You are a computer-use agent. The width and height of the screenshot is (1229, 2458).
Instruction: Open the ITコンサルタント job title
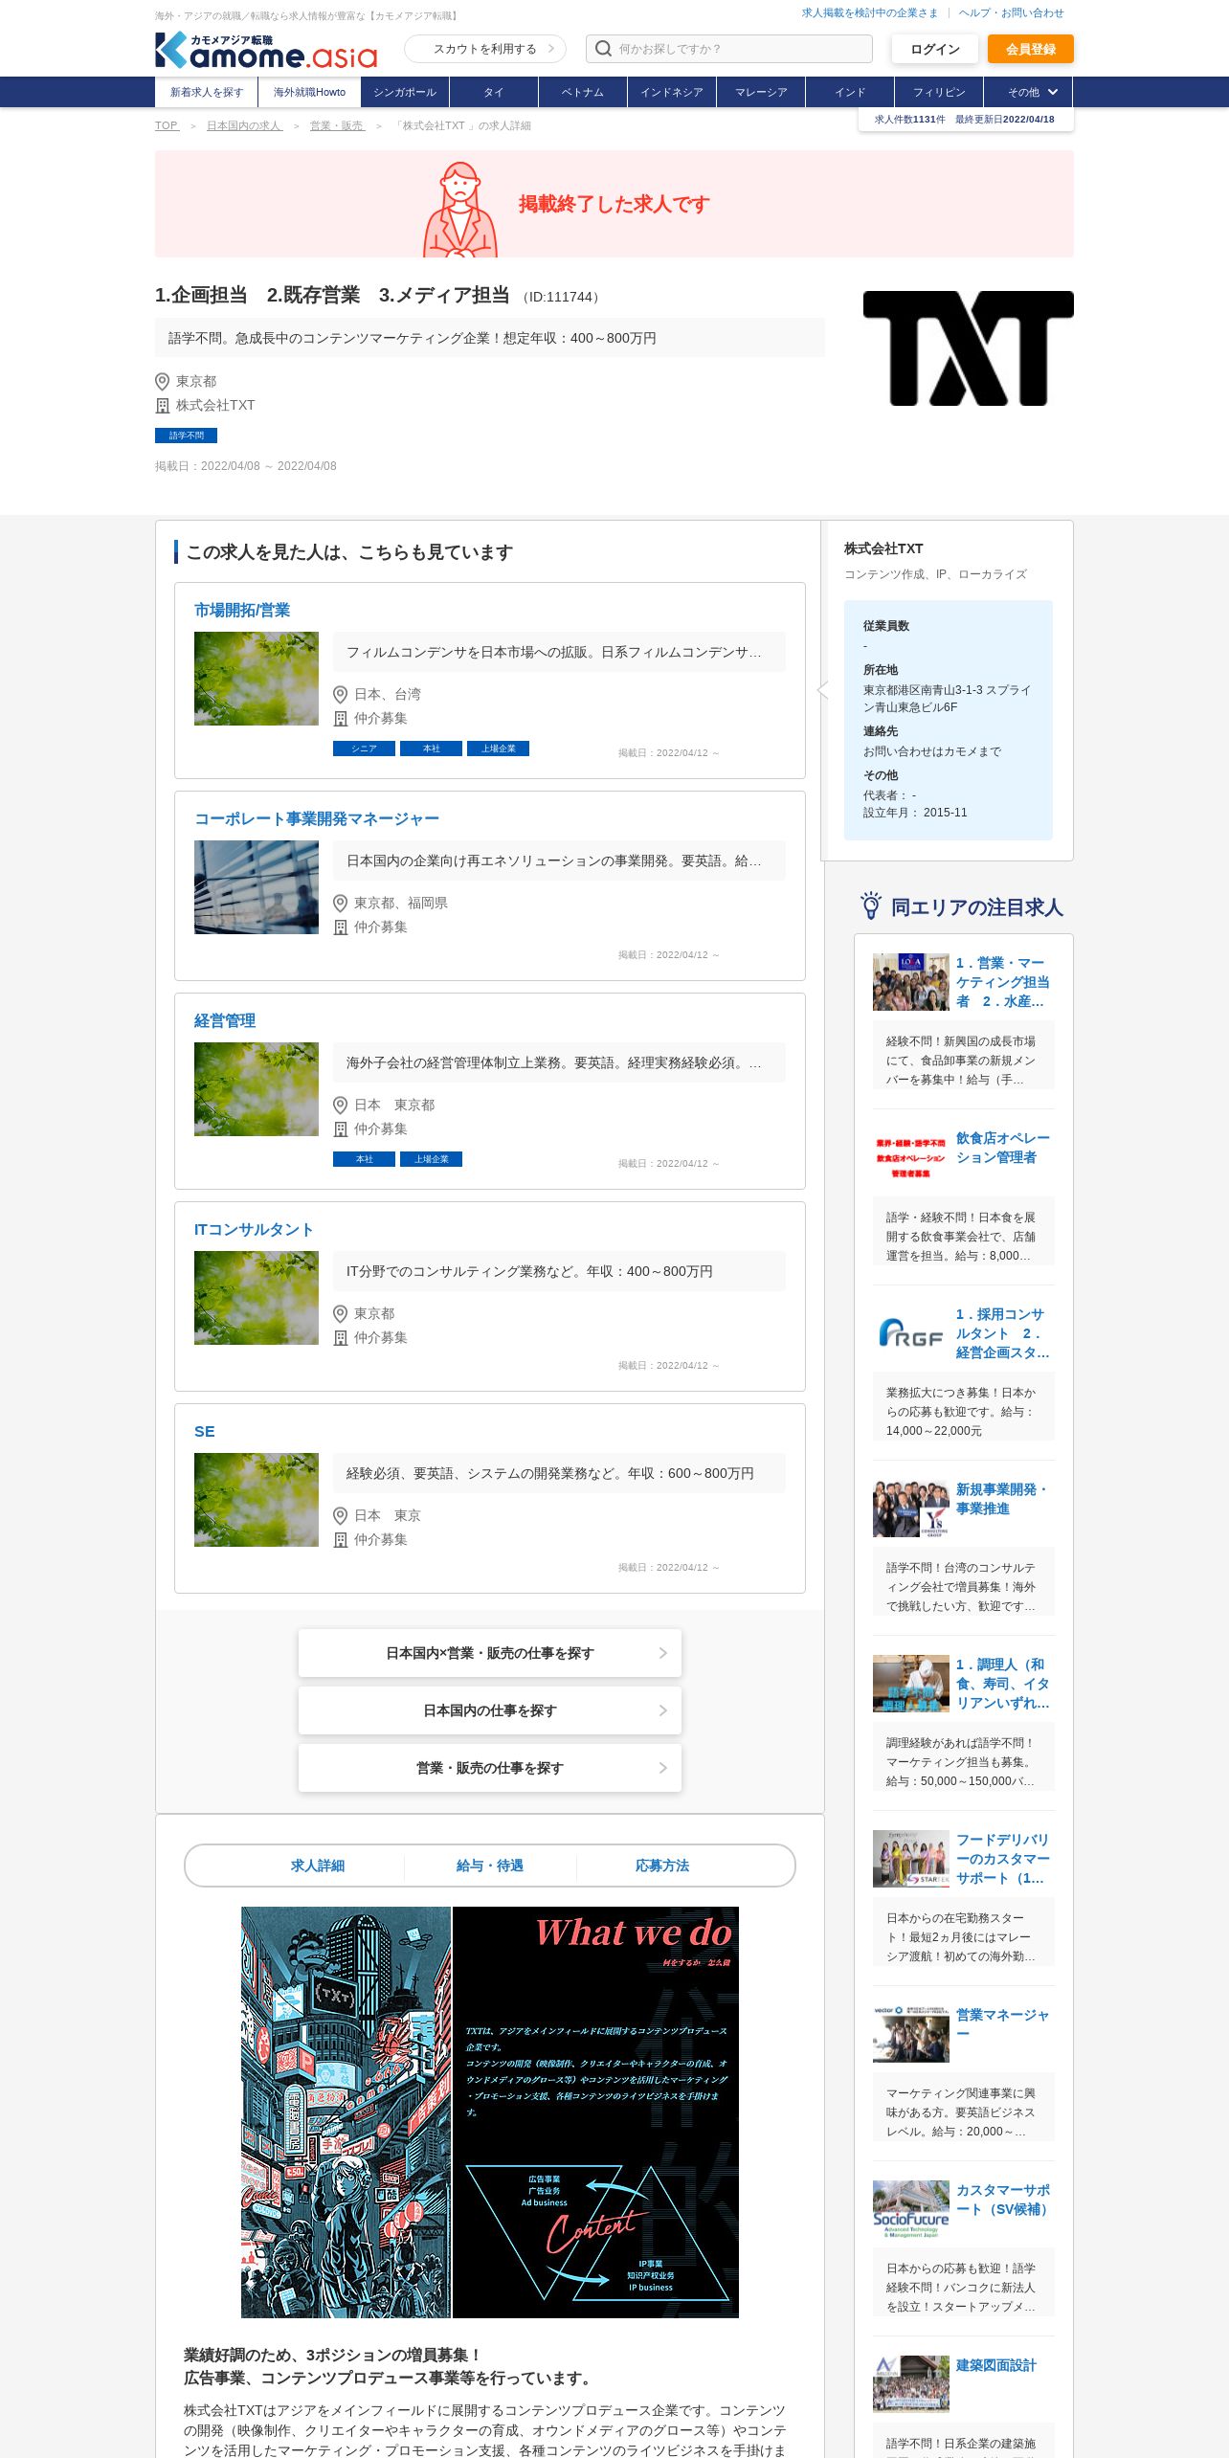(x=254, y=1229)
